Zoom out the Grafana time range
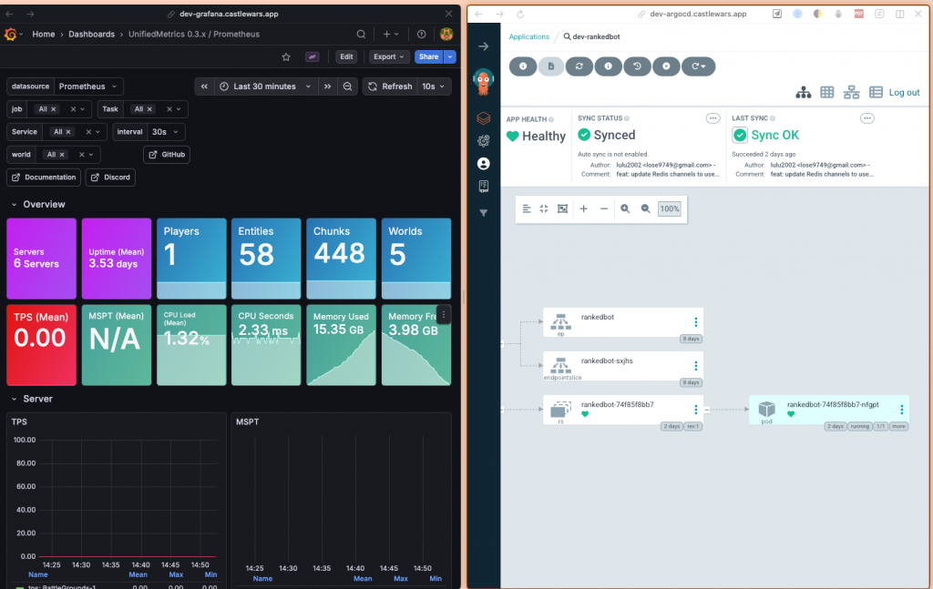Screen dimensions: 933x589 pyautogui.click(x=347, y=86)
